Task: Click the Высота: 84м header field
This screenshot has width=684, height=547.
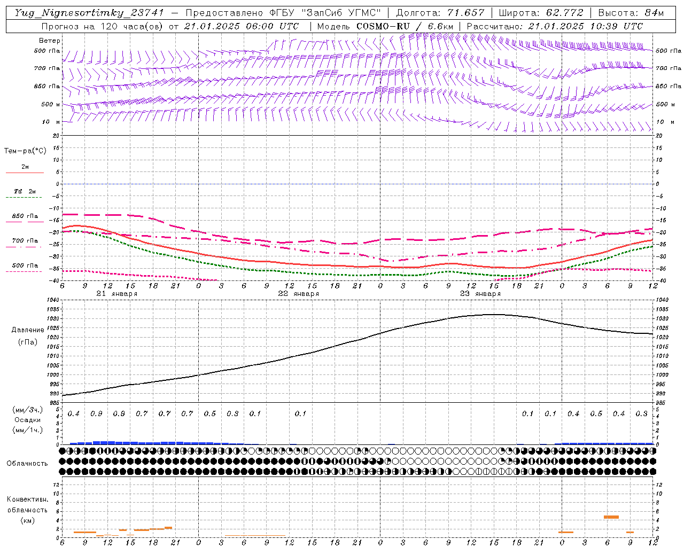Action: click(x=631, y=13)
